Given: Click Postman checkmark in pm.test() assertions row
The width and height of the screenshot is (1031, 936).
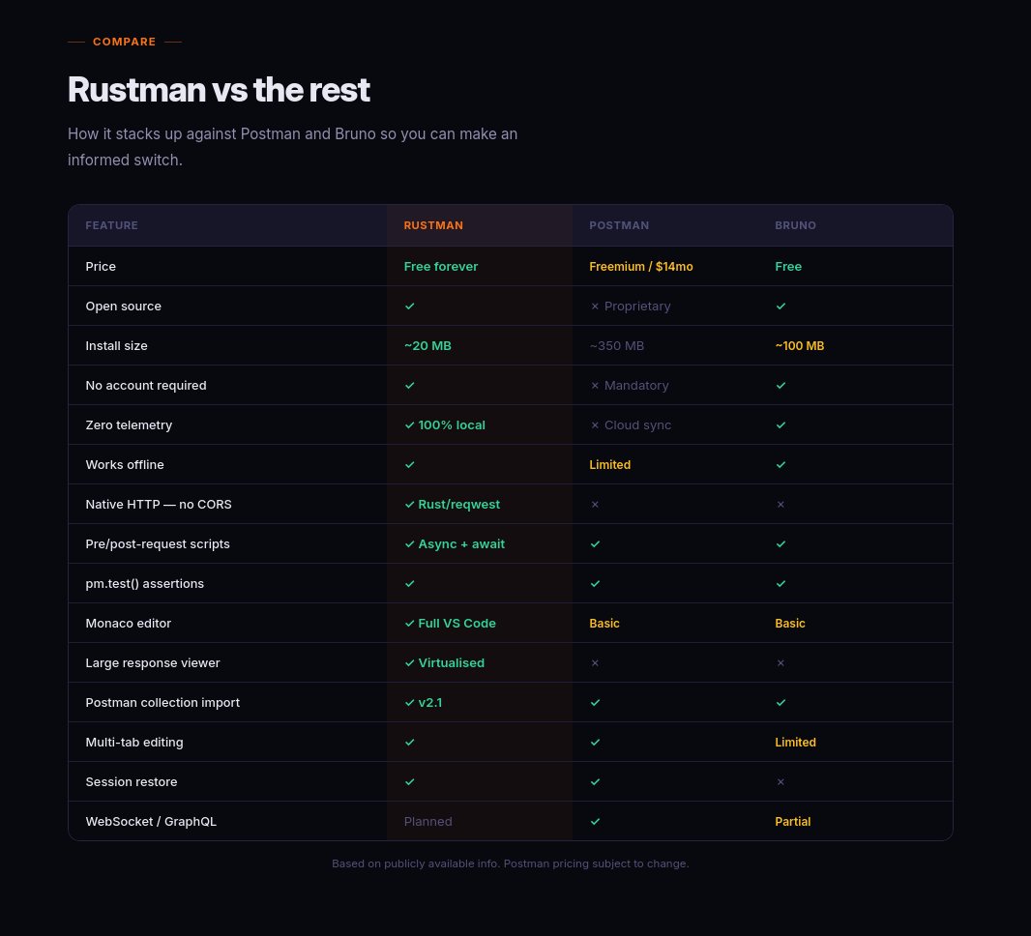Looking at the screenshot, I should pos(595,584).
